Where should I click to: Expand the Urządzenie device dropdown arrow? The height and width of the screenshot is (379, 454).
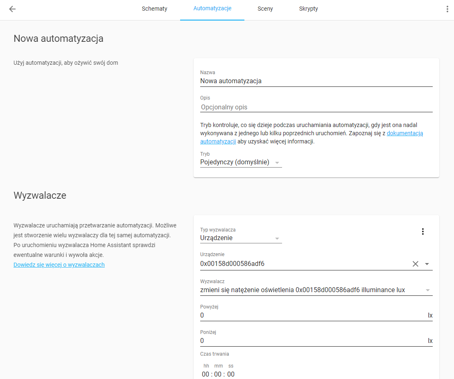click(427, 264)
